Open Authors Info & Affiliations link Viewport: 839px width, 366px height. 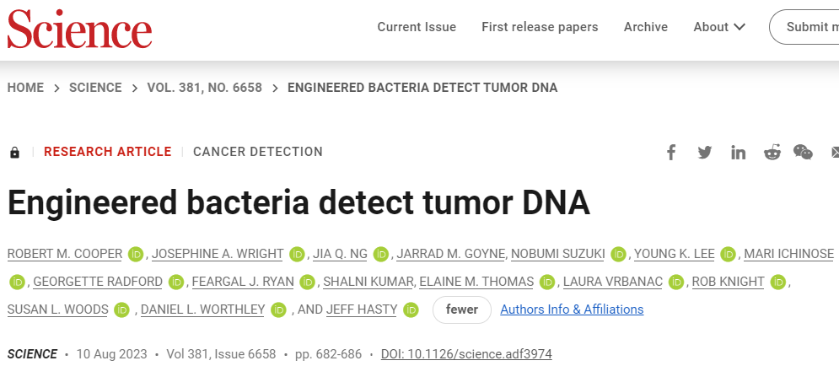[x=572, y=309]
